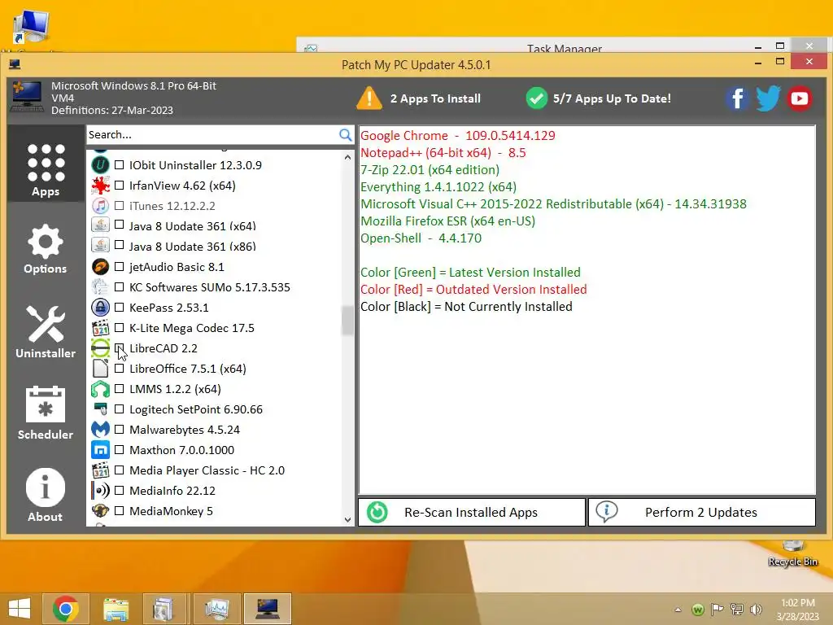833x625 pixels.
Task: Check the KC Softwares SUMo 5.17.3.535 box
Action: [x=119, y=287]
